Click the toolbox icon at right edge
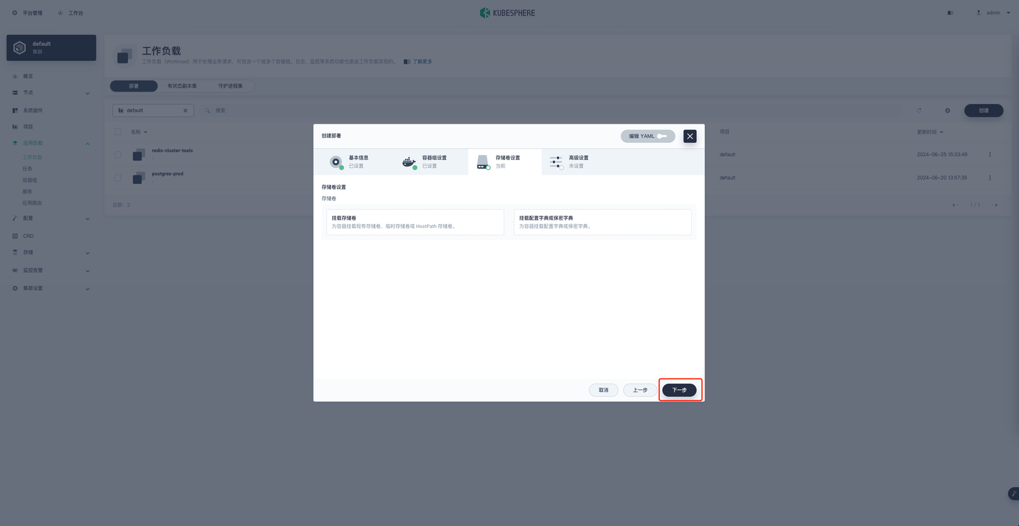The image size is (1019, 526). coord(1014,494)
